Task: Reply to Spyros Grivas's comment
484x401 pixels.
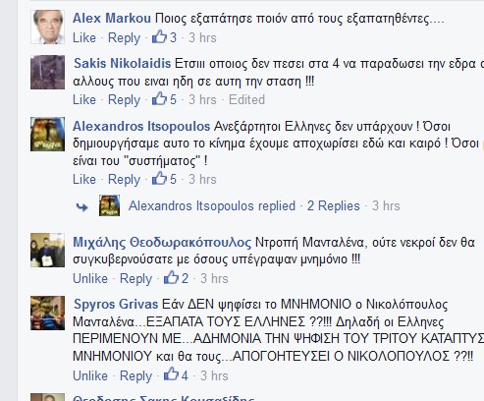Action: 135,375
